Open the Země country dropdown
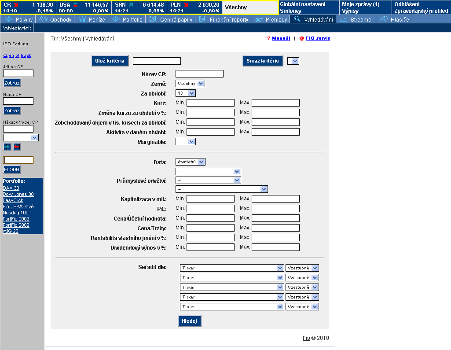This screenshot has width=451, height=350. pyautogui.click(x=190, y=84)
